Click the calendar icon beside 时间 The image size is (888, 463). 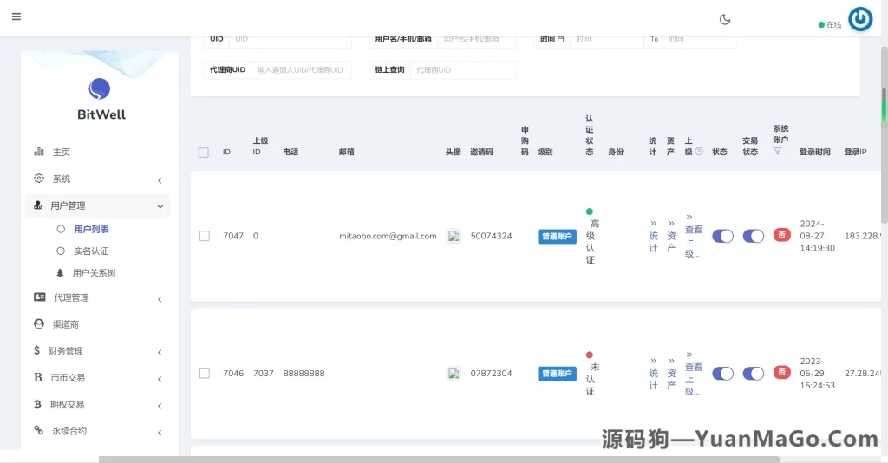click(x=561, y=39)
